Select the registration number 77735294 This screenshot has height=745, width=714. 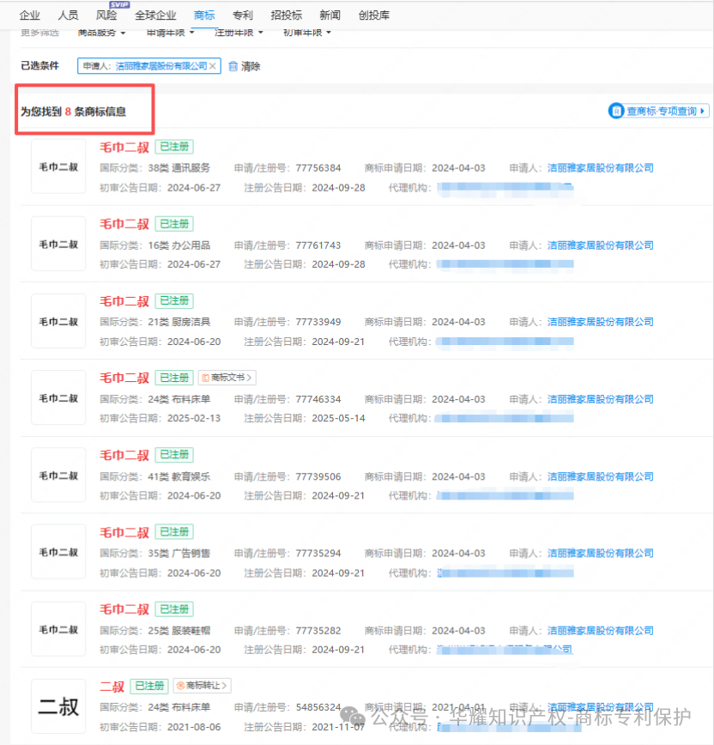coord(318,553)
